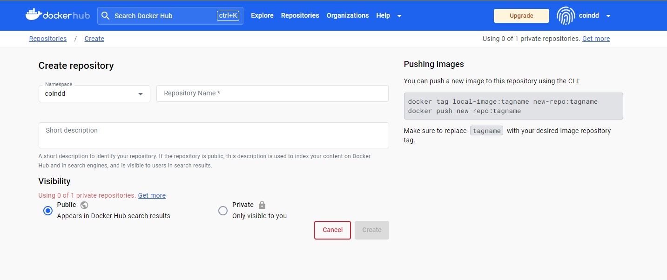This screenshot has width=667, height=280.
Task: Click the fingerprint avatar icon
Action: pyautogui.click(x=566, y=16)
